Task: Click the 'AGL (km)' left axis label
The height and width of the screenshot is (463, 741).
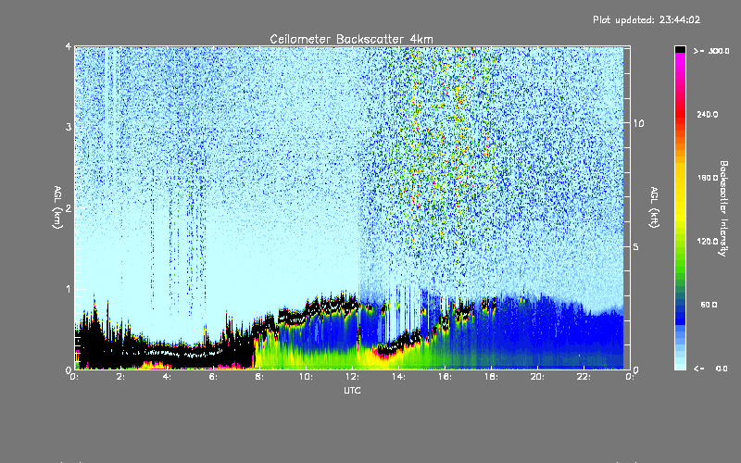Action: [x=57, y=207]
